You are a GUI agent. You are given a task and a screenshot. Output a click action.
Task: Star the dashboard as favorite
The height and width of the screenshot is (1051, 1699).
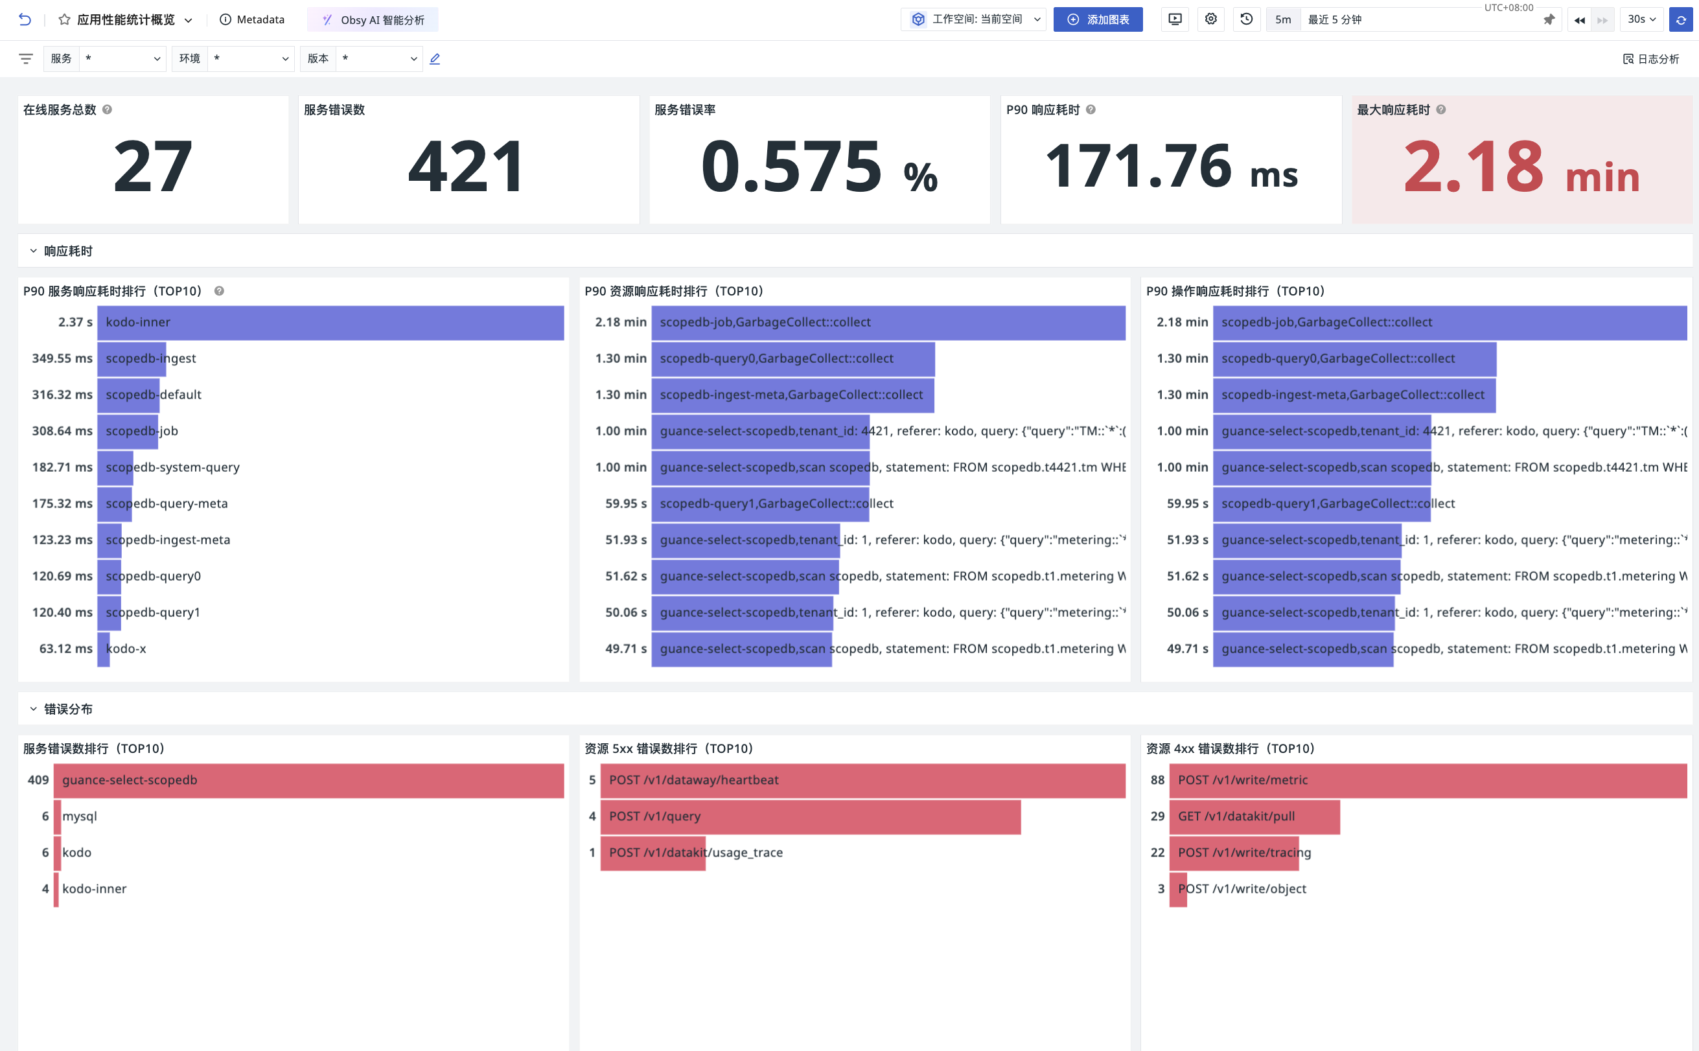(64, 19)
